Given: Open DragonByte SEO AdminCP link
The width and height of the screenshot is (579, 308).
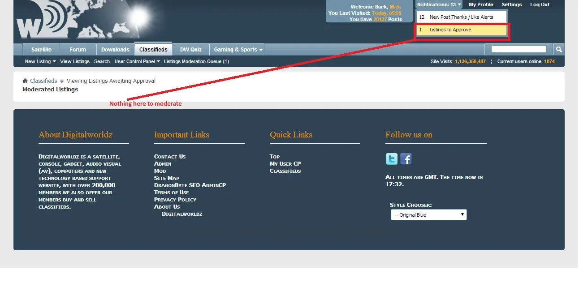Looking at the screenshot, I should point(190,185).
